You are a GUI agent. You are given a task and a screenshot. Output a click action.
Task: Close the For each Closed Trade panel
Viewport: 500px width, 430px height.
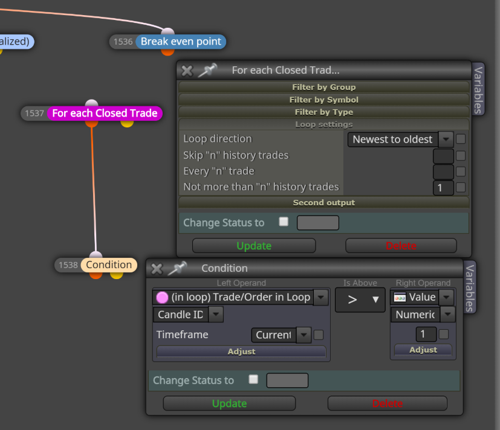[x=187, y=71]
